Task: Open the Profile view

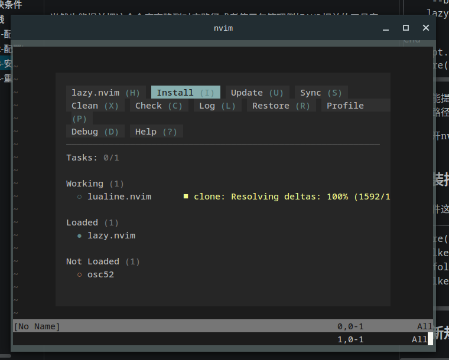Action: click(x=345, y=106)
